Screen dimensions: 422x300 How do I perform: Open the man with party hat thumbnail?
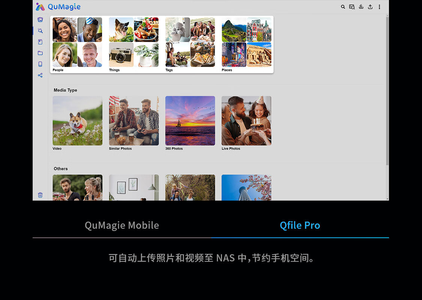[x=90, y=30]
